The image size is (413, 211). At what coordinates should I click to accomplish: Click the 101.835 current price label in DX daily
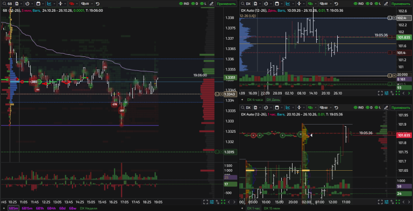pos(403,38)
